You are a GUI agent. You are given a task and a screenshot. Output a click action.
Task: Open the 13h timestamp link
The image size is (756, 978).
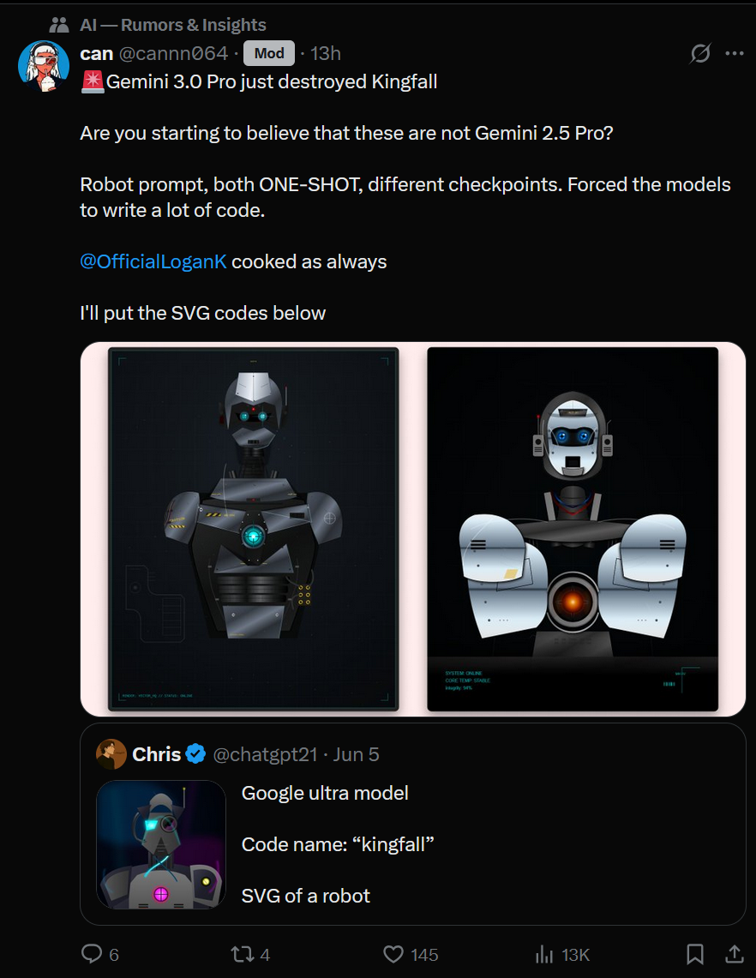326,54
